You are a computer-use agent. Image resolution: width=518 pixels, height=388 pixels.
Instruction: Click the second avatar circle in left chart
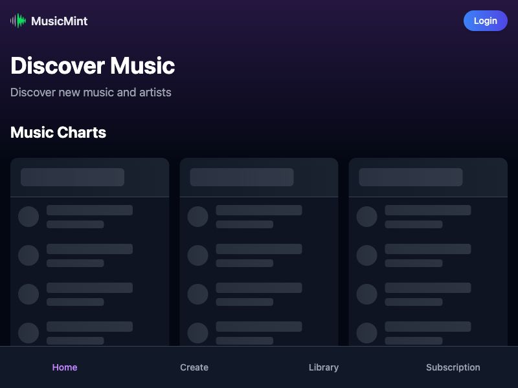click(28, 255)
